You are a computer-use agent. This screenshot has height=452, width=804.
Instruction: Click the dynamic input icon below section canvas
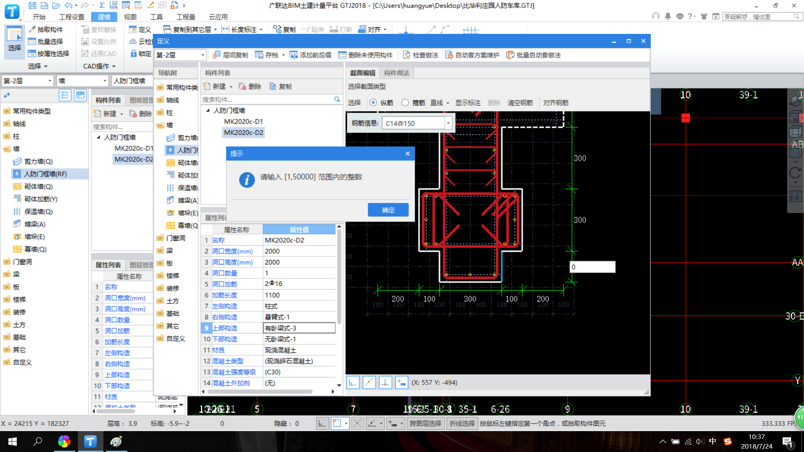402,383
